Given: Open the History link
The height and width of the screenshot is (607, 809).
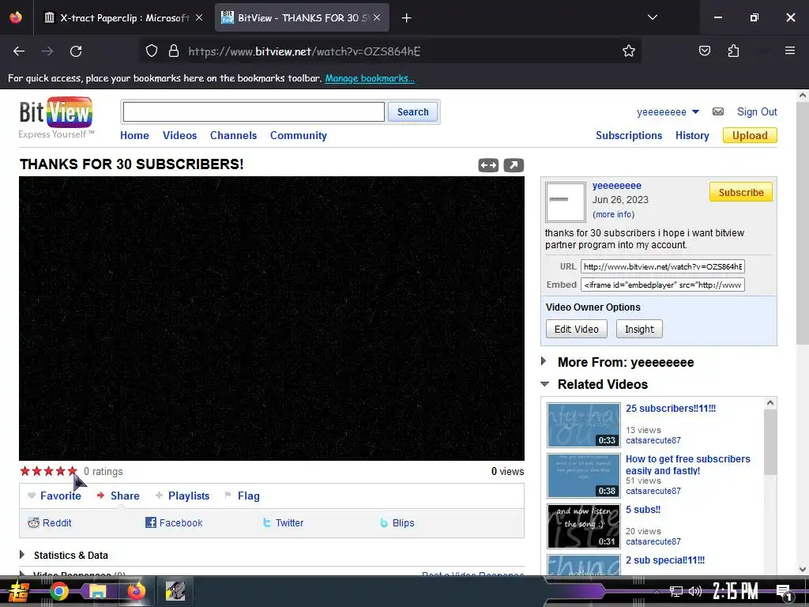Looking at the screenshot, I should pyautogui.click(x=692, y=135).
